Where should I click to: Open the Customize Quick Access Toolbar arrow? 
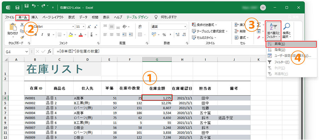coord(53,7)
